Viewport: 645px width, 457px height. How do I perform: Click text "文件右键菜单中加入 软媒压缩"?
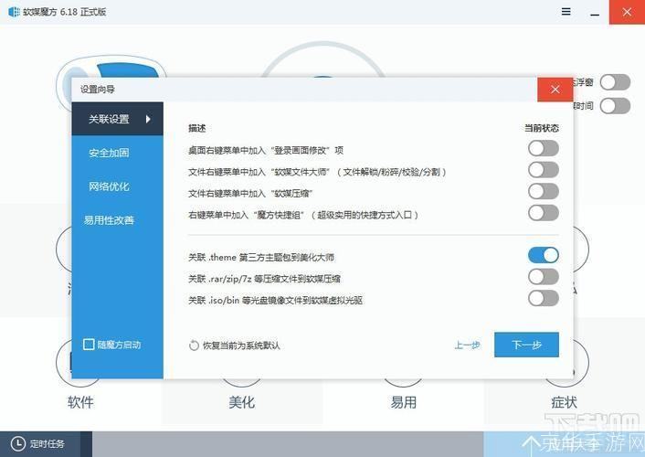tap(250, 194)
